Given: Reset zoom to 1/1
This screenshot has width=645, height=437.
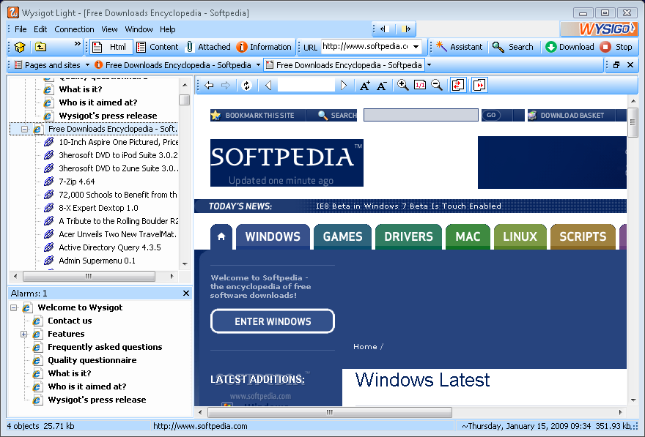Looking at the screenshot, I should point(419,85).
